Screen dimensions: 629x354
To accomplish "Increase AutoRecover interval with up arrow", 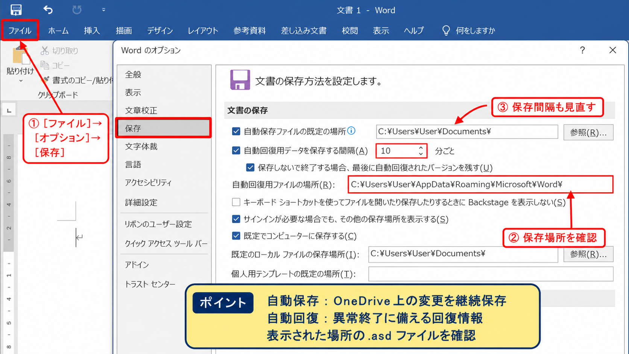I will 421,148.
